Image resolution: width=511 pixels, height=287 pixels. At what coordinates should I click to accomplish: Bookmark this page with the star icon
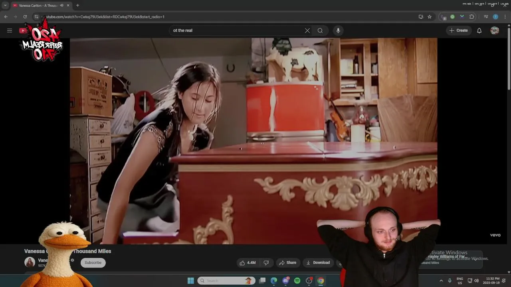coord(430,17)
